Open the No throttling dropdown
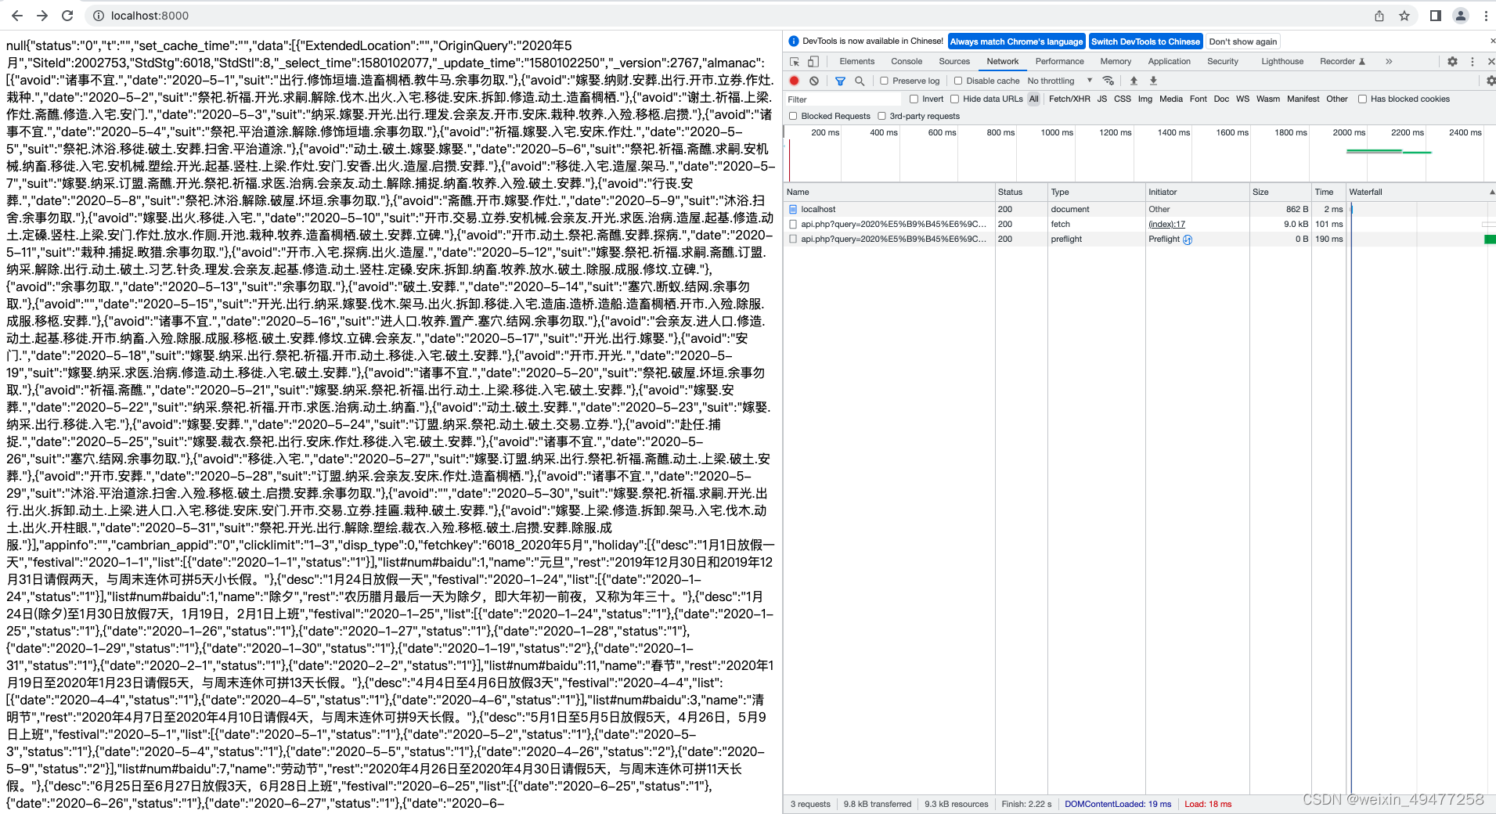Viewport: 1496px width, 814px height. (1060, 81)
